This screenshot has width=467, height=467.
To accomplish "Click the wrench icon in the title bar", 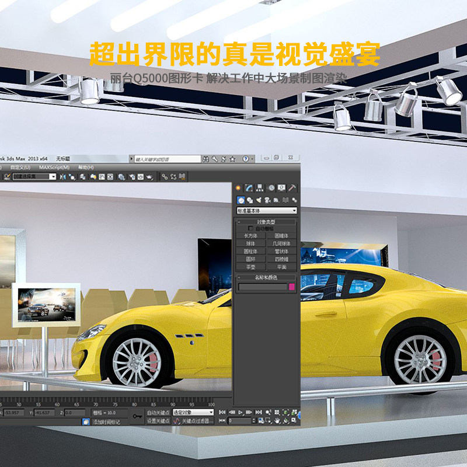I will (x=215, y=159).
